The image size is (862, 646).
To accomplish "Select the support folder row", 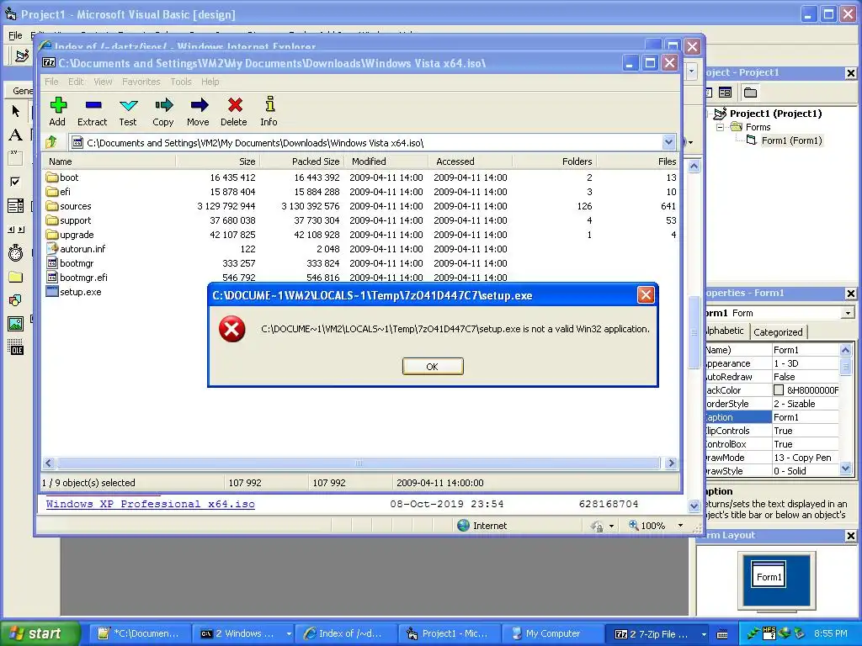I will [x=360, y=220].
